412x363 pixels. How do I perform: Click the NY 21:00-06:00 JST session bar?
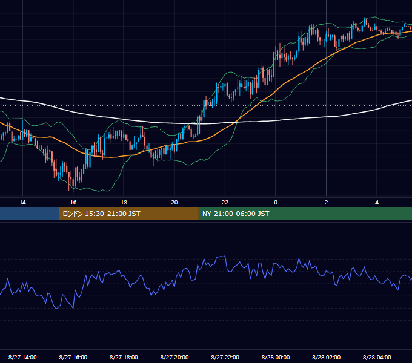305,214
